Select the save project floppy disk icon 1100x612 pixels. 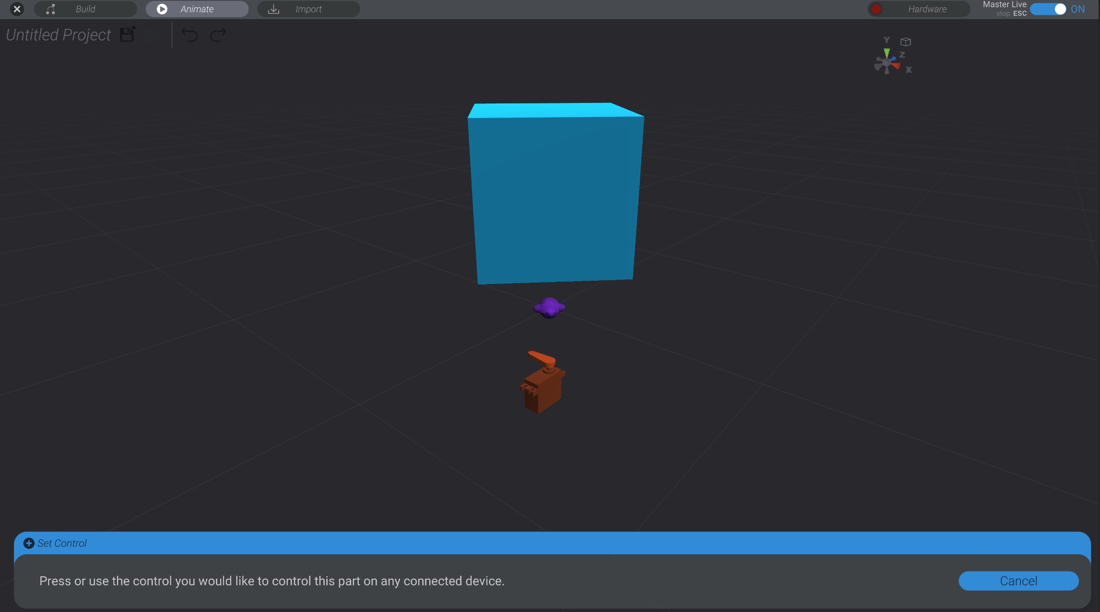pyautogui.click(x=126, y=34)
